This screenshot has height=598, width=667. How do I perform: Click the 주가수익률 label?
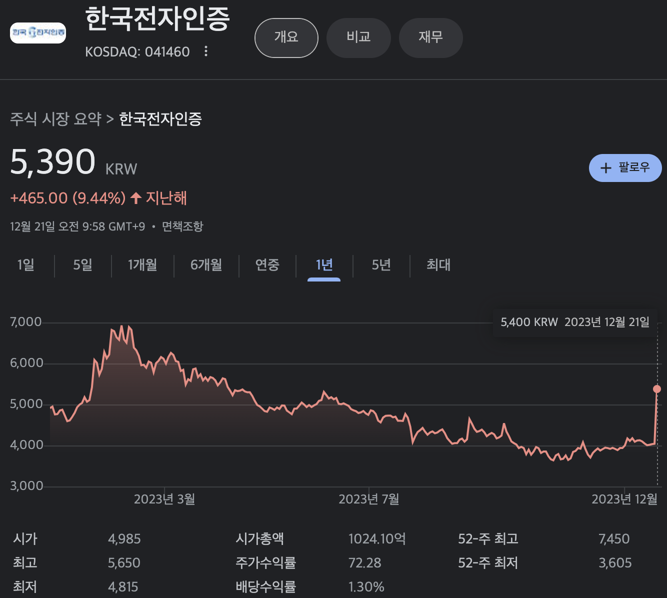click(266, 563)
